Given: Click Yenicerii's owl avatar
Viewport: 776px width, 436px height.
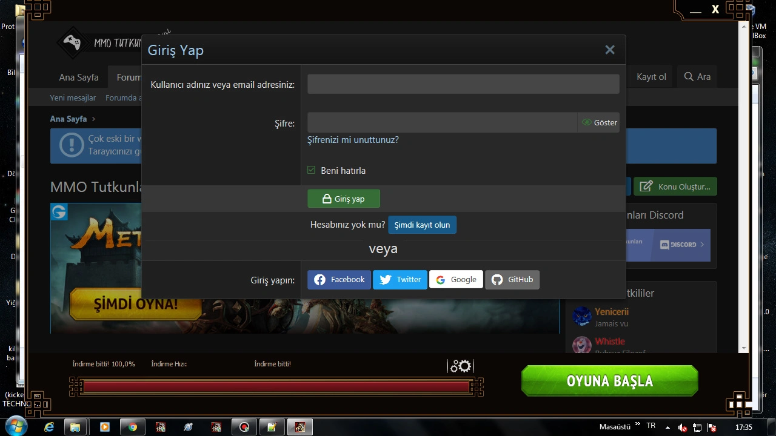Looking at the screenshot, I should [582, 316].
